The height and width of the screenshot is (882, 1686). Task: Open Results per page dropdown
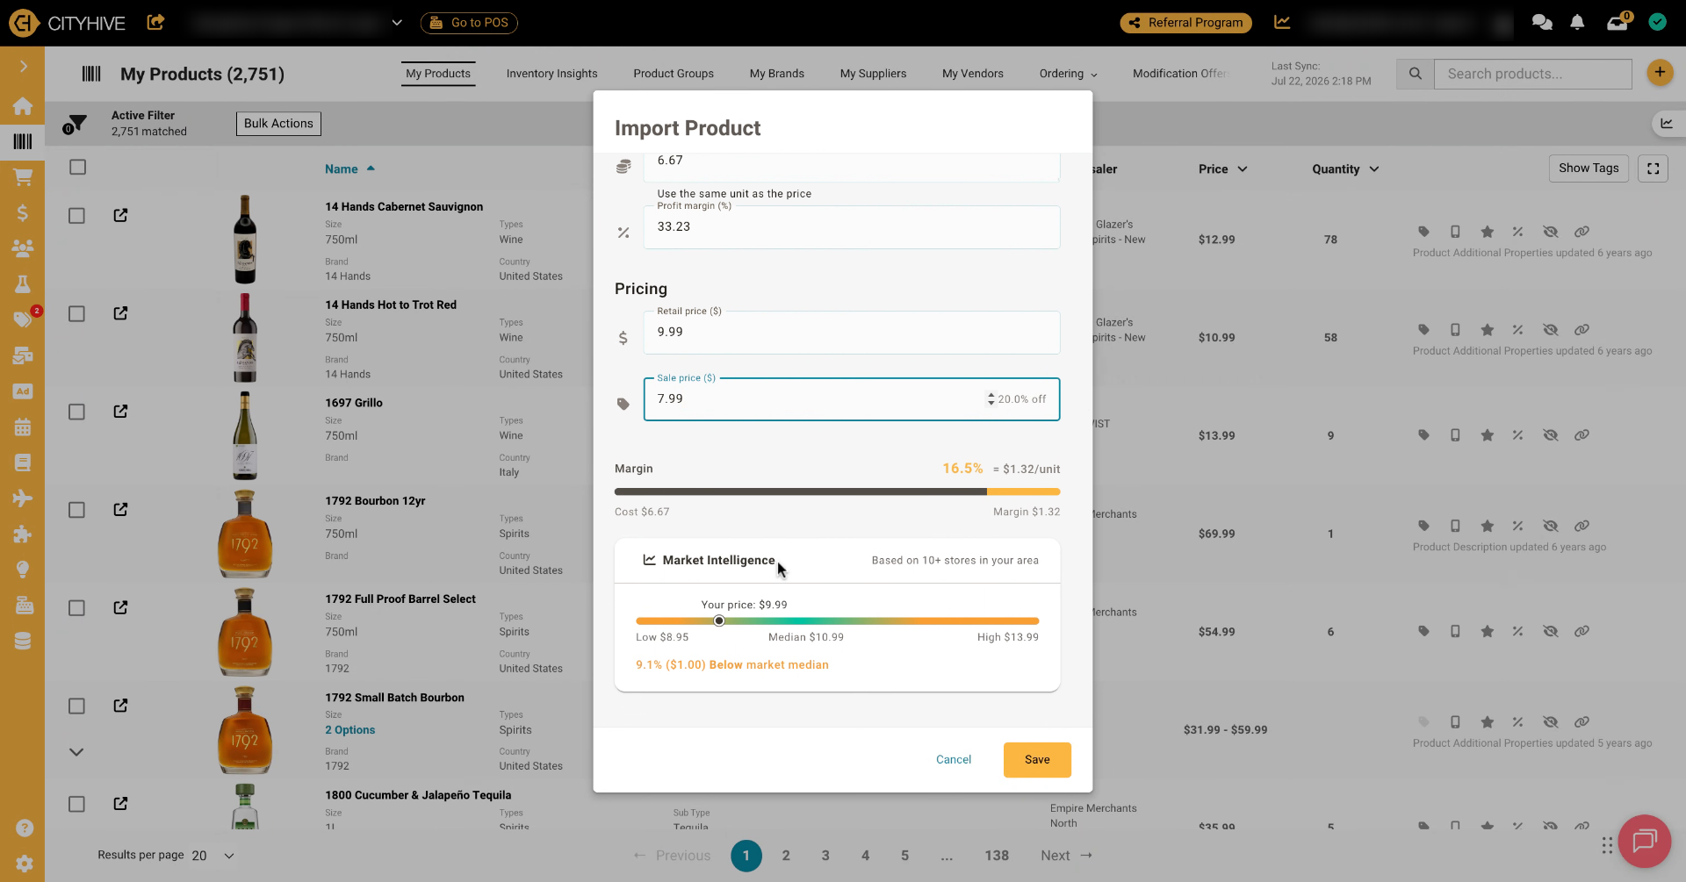click(x=213, y=856)
